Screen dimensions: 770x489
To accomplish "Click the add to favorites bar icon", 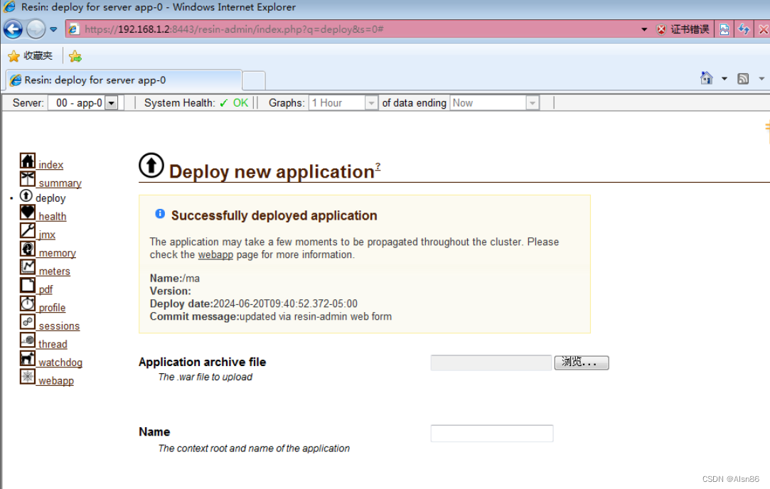I will pyautogui.click(x=75, y=56).
